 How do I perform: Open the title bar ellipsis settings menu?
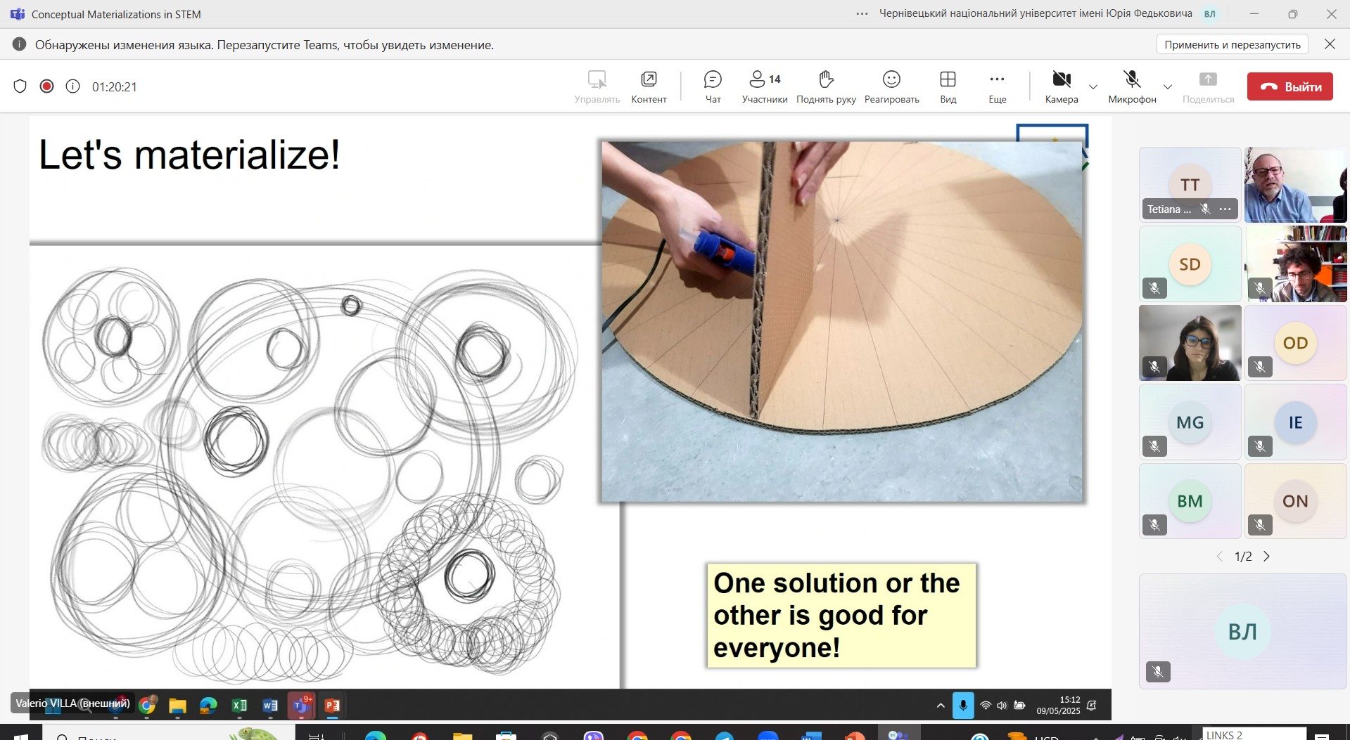tap(862, 14)
